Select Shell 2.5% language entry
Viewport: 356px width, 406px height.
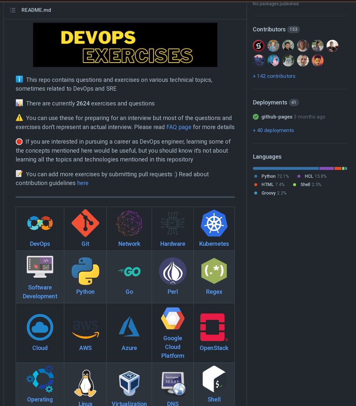pos(307,184)
